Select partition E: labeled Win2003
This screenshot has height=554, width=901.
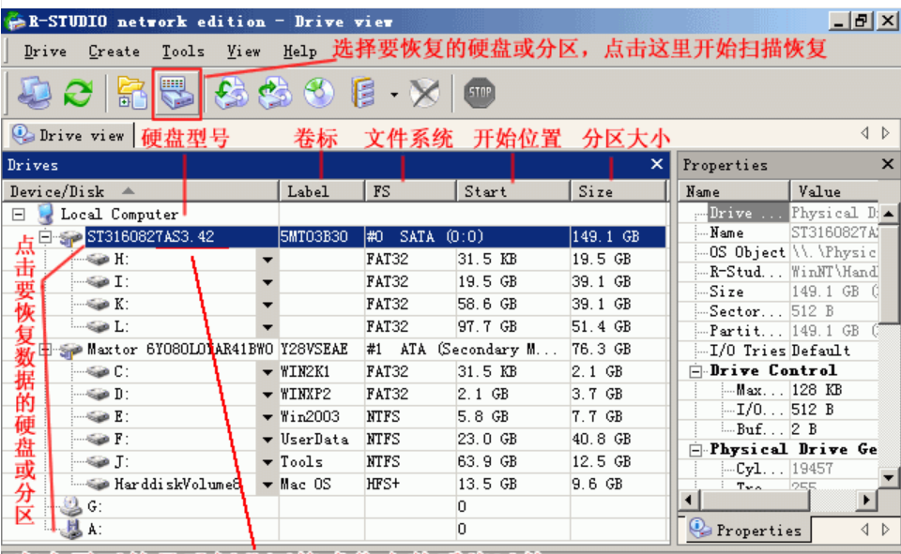(x=334, y=417)
